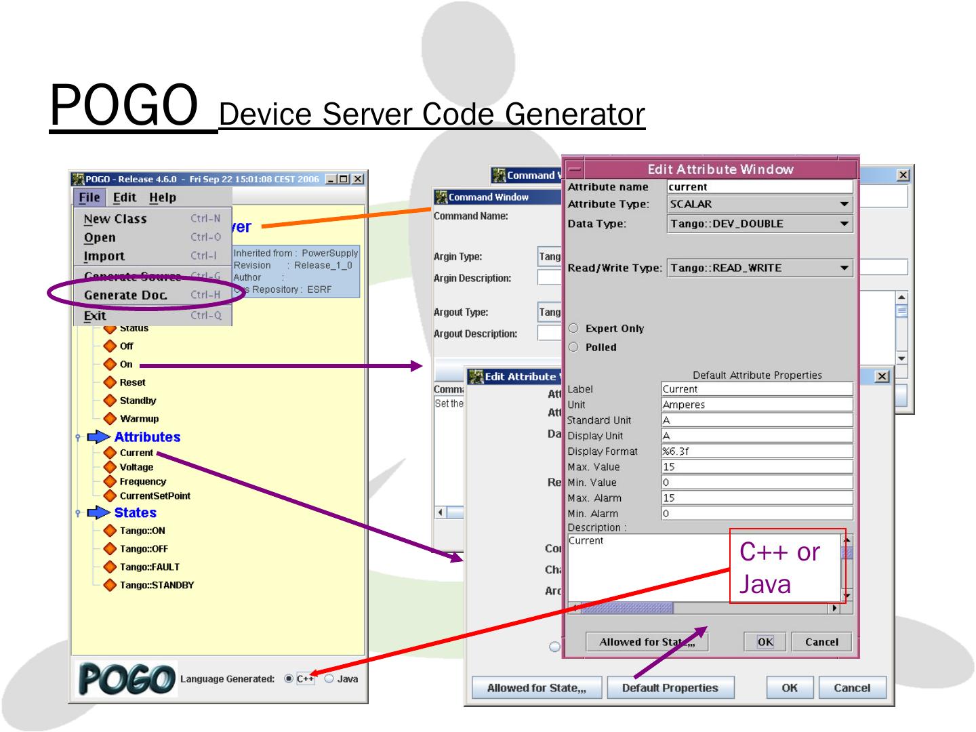The height and width of the screenshot is (732, 976).
Task: Select Java as the generated language
Action: pyautogui.click(x=329, y=679)
